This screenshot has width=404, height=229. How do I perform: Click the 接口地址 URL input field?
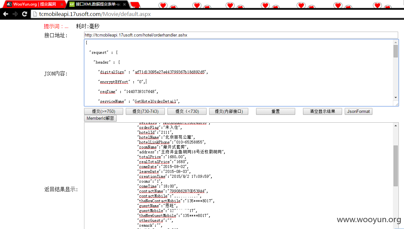[241, 35]
